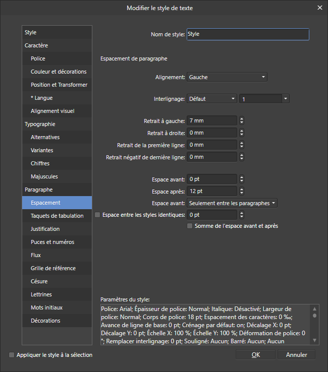Open the Caractère section
328x372 pixels.
(57, 45)
